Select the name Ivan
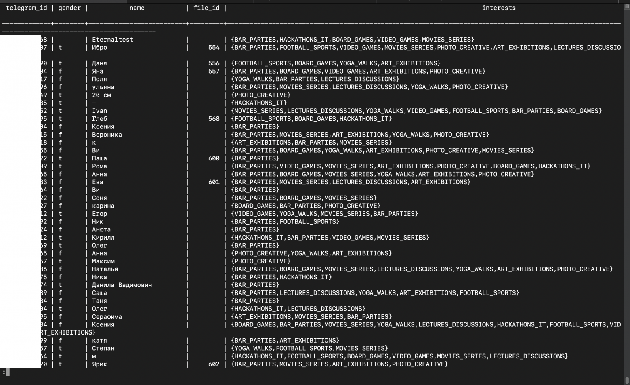 pos(99,111)
